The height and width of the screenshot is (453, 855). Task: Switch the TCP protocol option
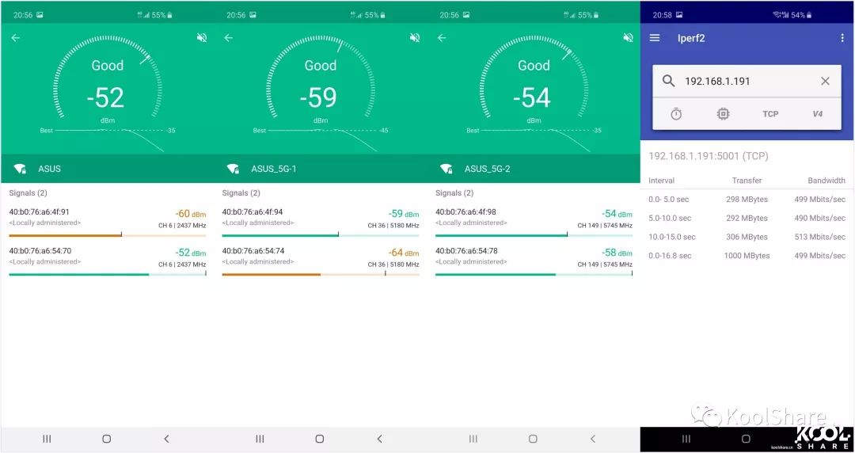pyautogui.click(x=770, y=113)
